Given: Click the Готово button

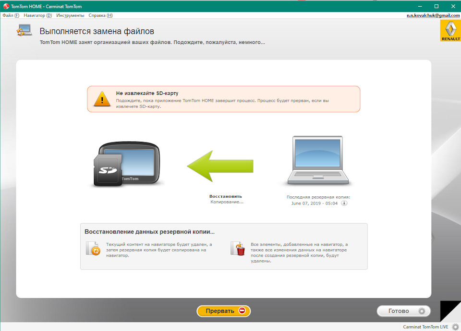Looking at the screenshot, I should pos(404,311).
